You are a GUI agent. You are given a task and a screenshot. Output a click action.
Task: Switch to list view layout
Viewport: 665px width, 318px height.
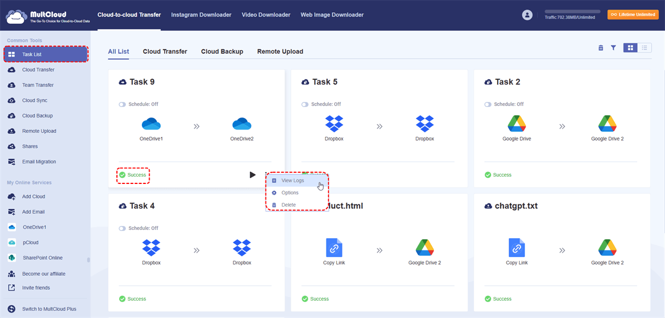click(644, 48)
